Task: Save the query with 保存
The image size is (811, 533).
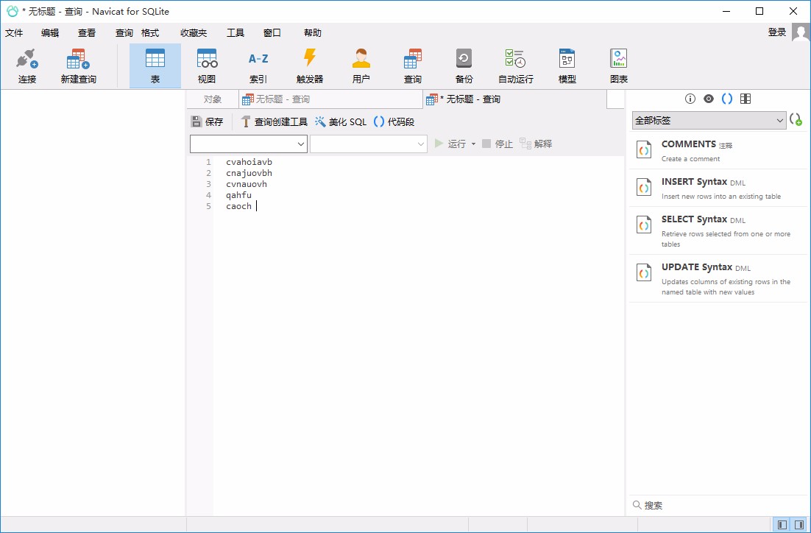Action: (207, 121)
